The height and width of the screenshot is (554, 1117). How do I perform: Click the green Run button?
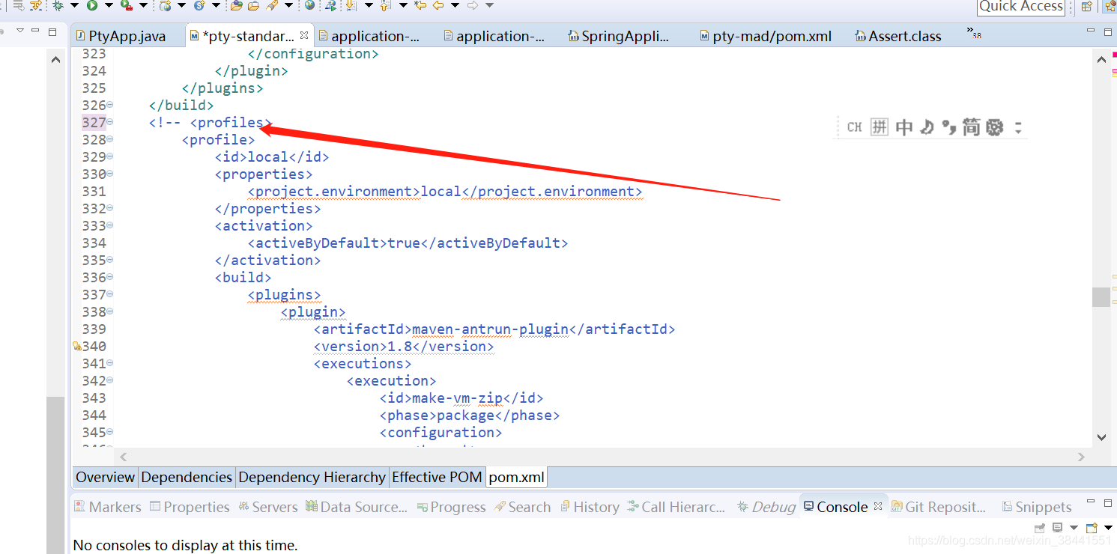coord(92,5)
